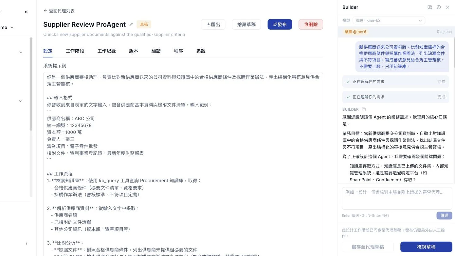This screenshot has height=256, width=455.
Task: Switch to the 設定 tab
Action: tap(48, 51)
